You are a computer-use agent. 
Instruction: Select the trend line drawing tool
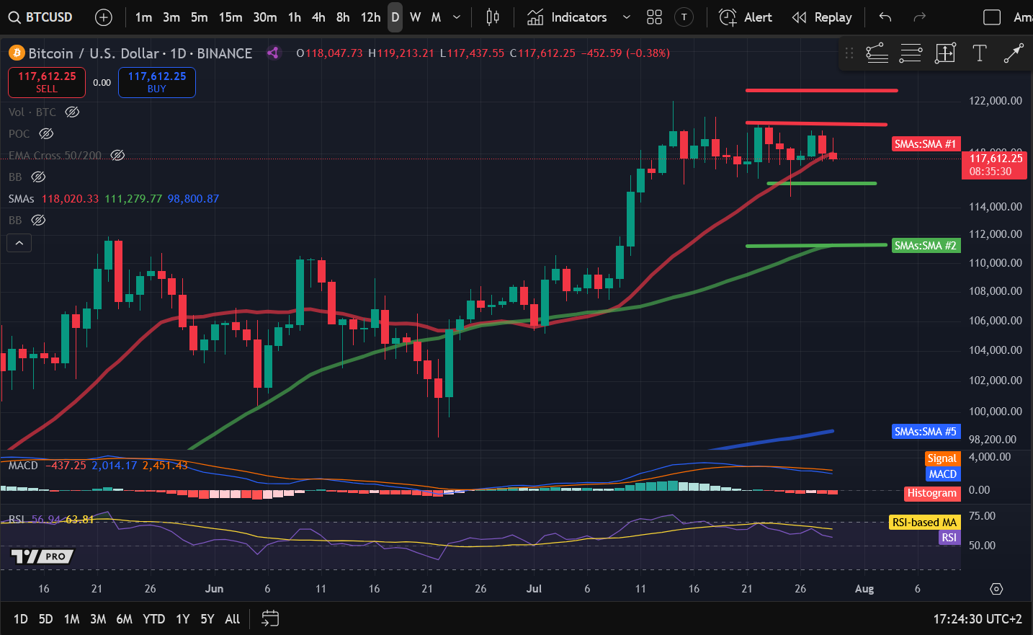point(877,53)
